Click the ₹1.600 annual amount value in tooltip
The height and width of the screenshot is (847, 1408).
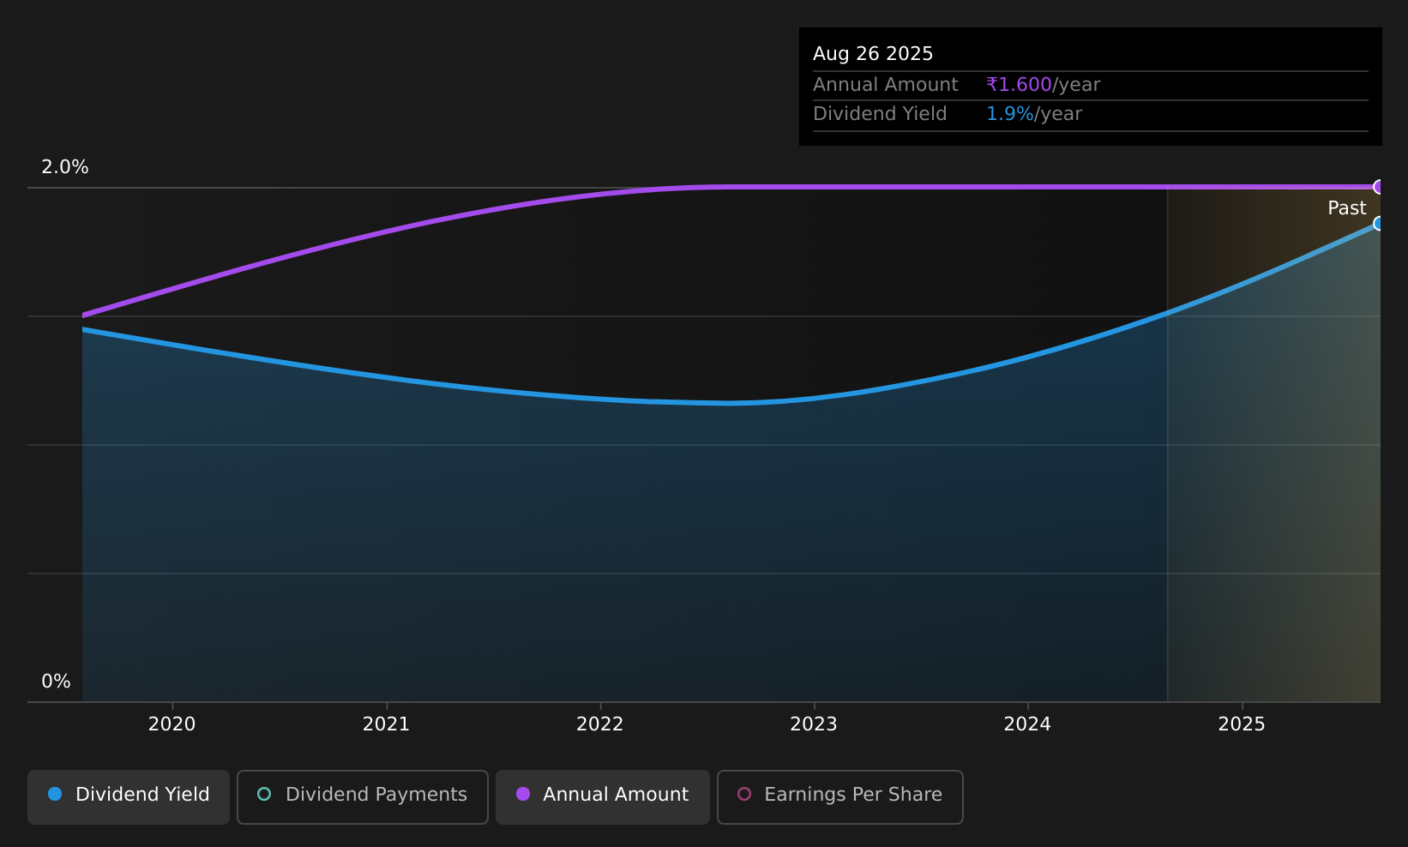coord(1019,85)
